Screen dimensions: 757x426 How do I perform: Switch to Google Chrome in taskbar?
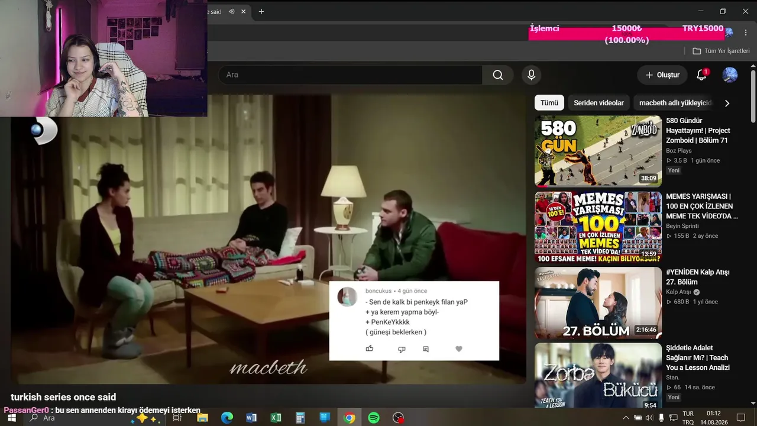point(350,418)
